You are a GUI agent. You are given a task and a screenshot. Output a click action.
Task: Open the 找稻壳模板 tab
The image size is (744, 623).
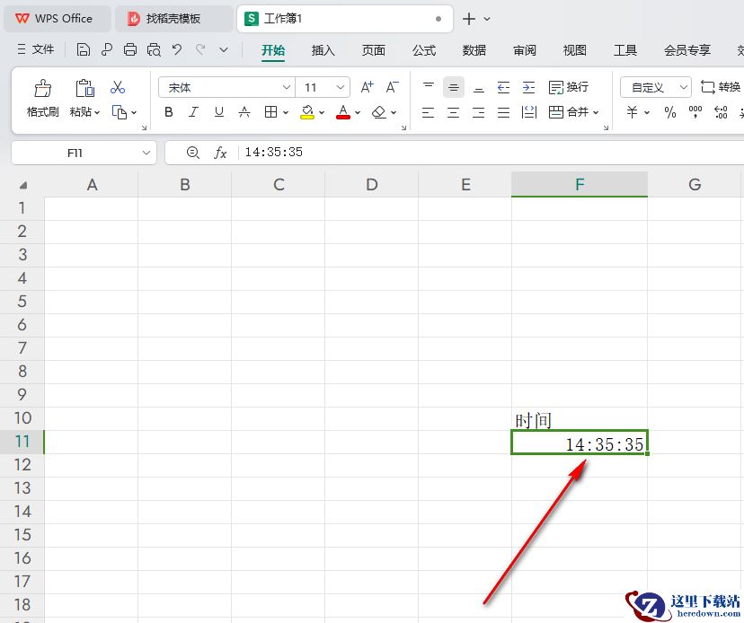(174, 19)
